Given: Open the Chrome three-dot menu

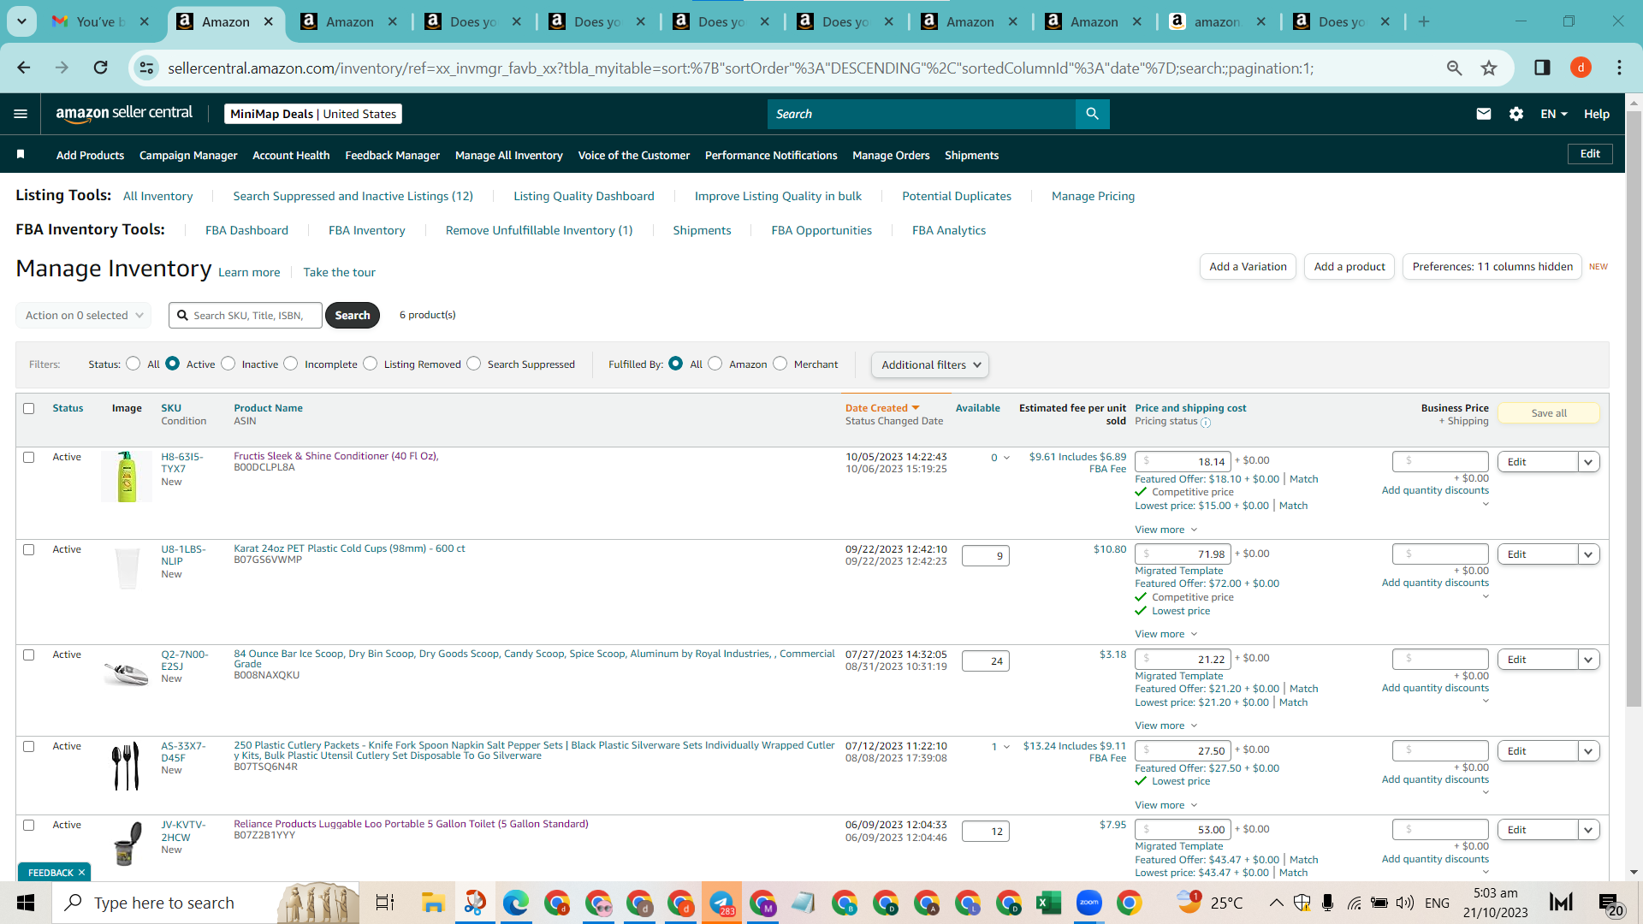Looking at the screenshot, I should (1619, 68).
